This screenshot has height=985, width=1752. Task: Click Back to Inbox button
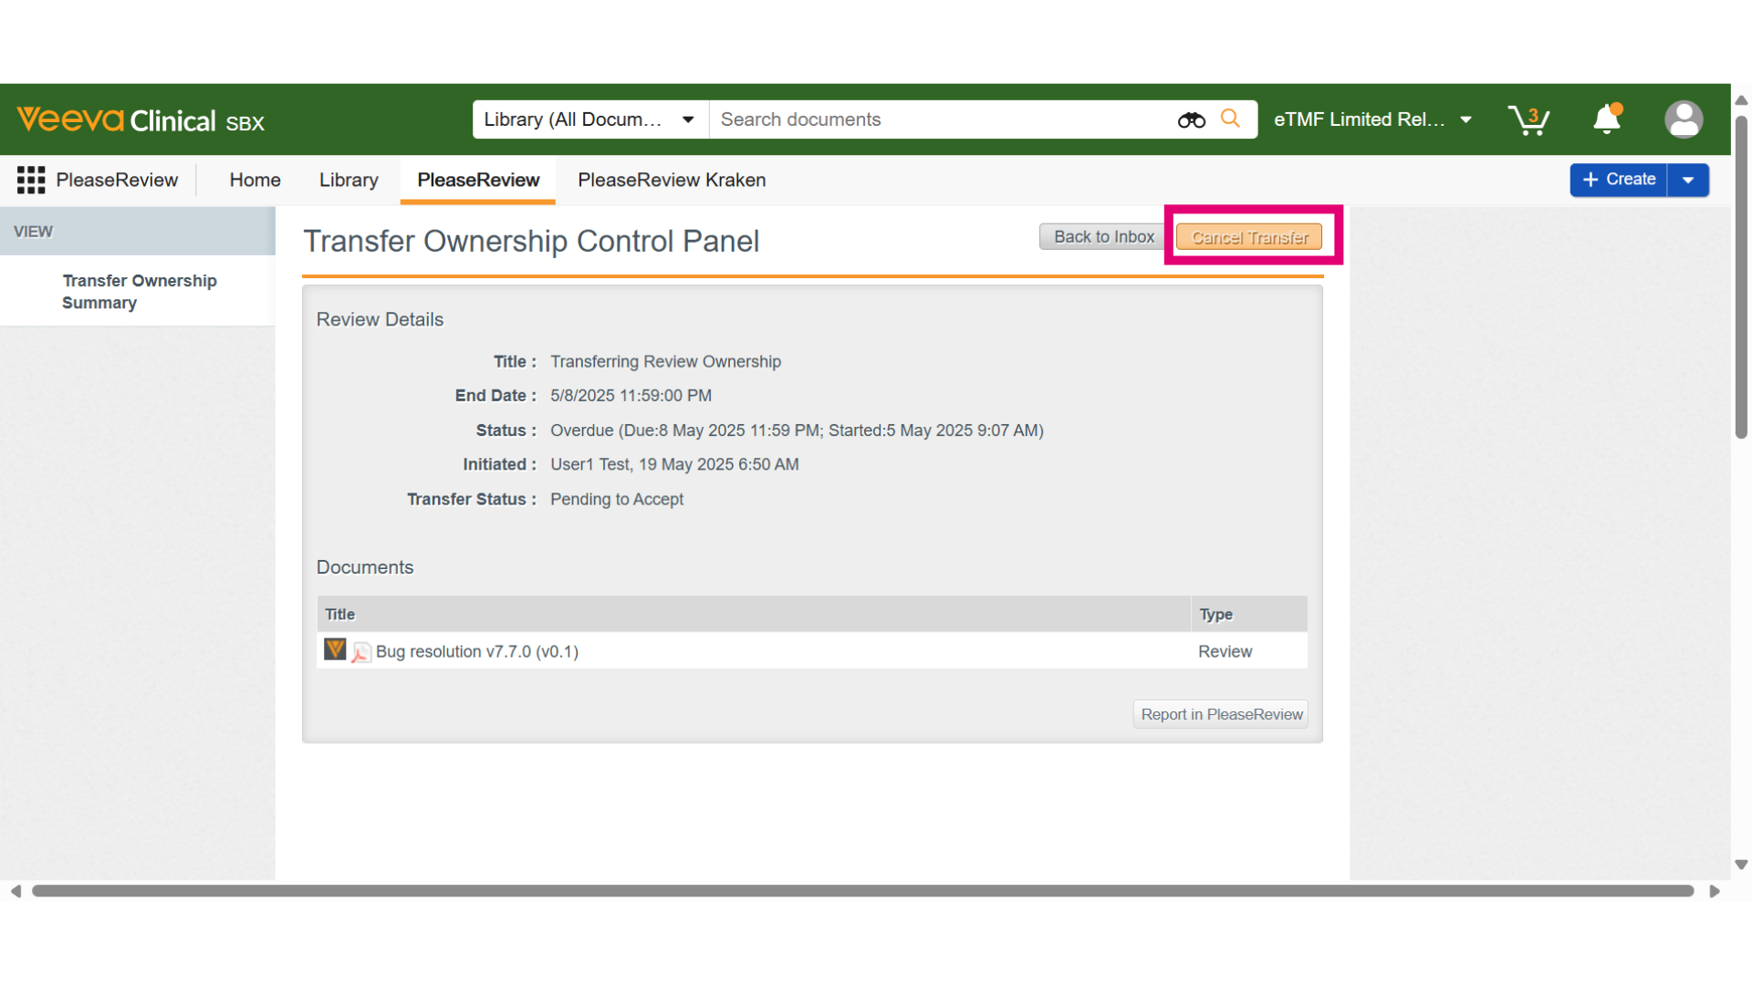[x=1103, y=237]
